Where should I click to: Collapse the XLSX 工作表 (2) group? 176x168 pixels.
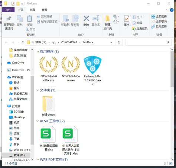coord(38,121)
